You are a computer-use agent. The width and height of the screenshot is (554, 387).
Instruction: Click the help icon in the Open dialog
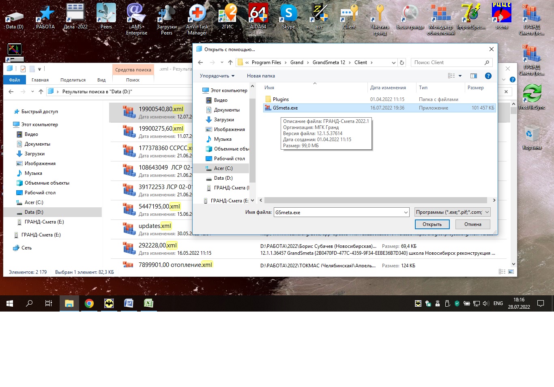coord(488,76)
